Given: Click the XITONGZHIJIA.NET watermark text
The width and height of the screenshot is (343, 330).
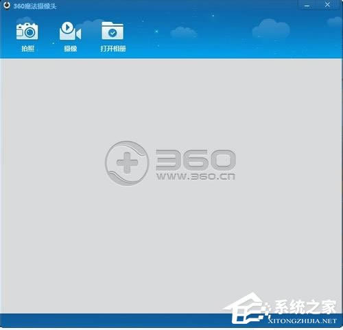Looking at the screenshot, I should (302, 321).
